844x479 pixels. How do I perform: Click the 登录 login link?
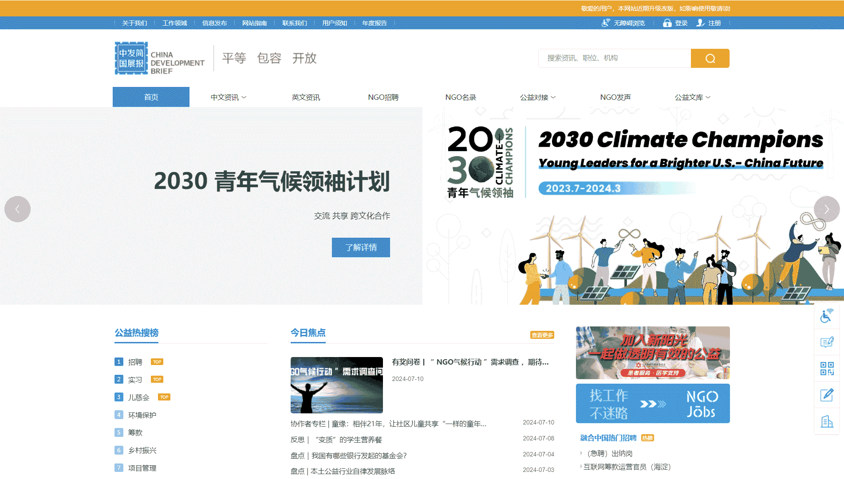pyautogui.click(x=681, y=23)
